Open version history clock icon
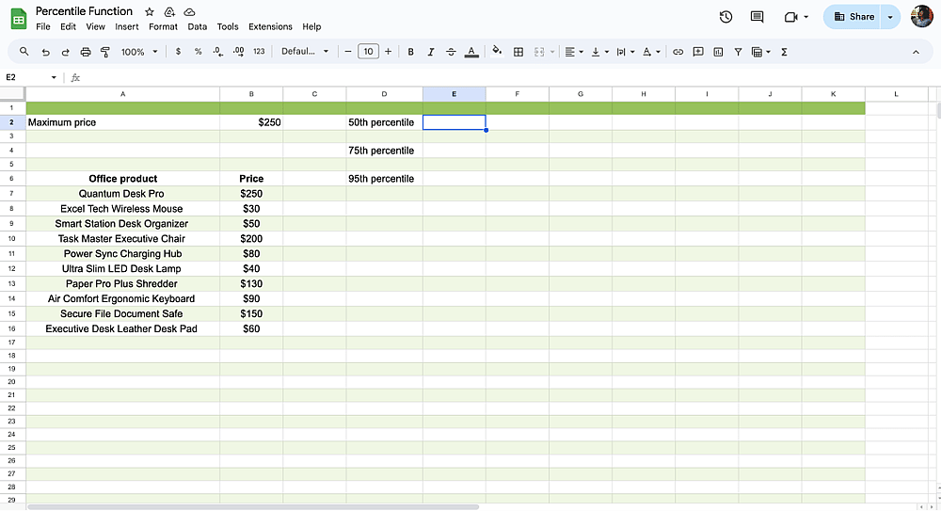941x511 pixels. coord(726,17)
